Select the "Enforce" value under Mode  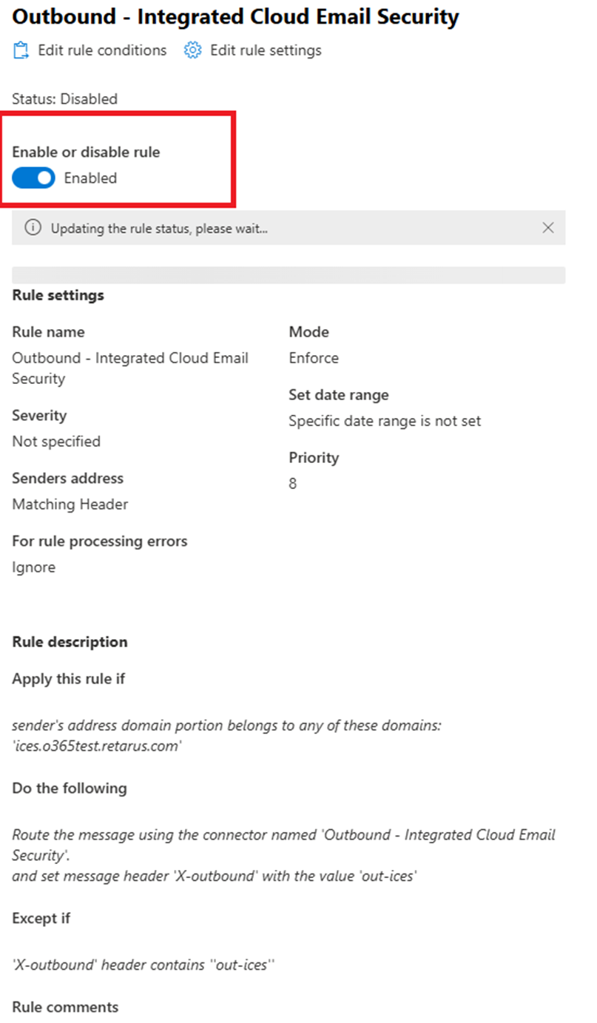point(314,358)
